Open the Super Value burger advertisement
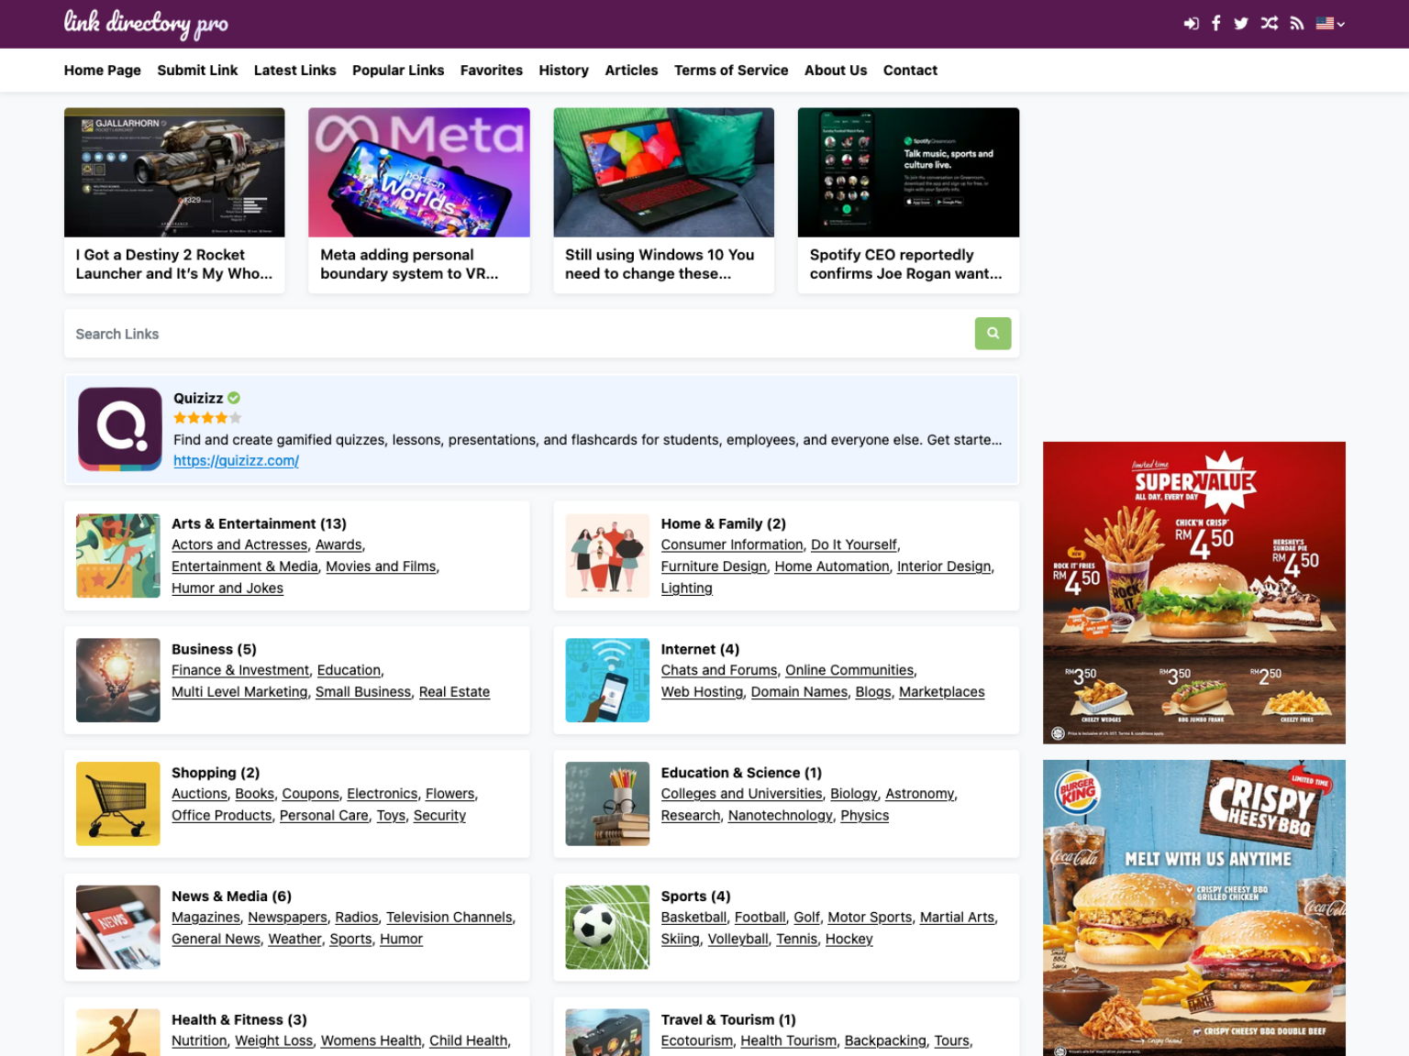The image size is (1409, 1056). pyautogui.click(x=1193, y=592)
